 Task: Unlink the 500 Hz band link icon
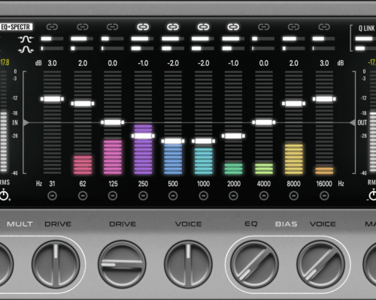tap(173, 27)
